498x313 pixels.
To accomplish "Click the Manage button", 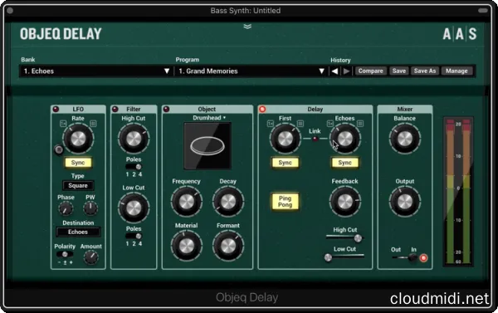I will pyautogui.click(x=456, y=71).
